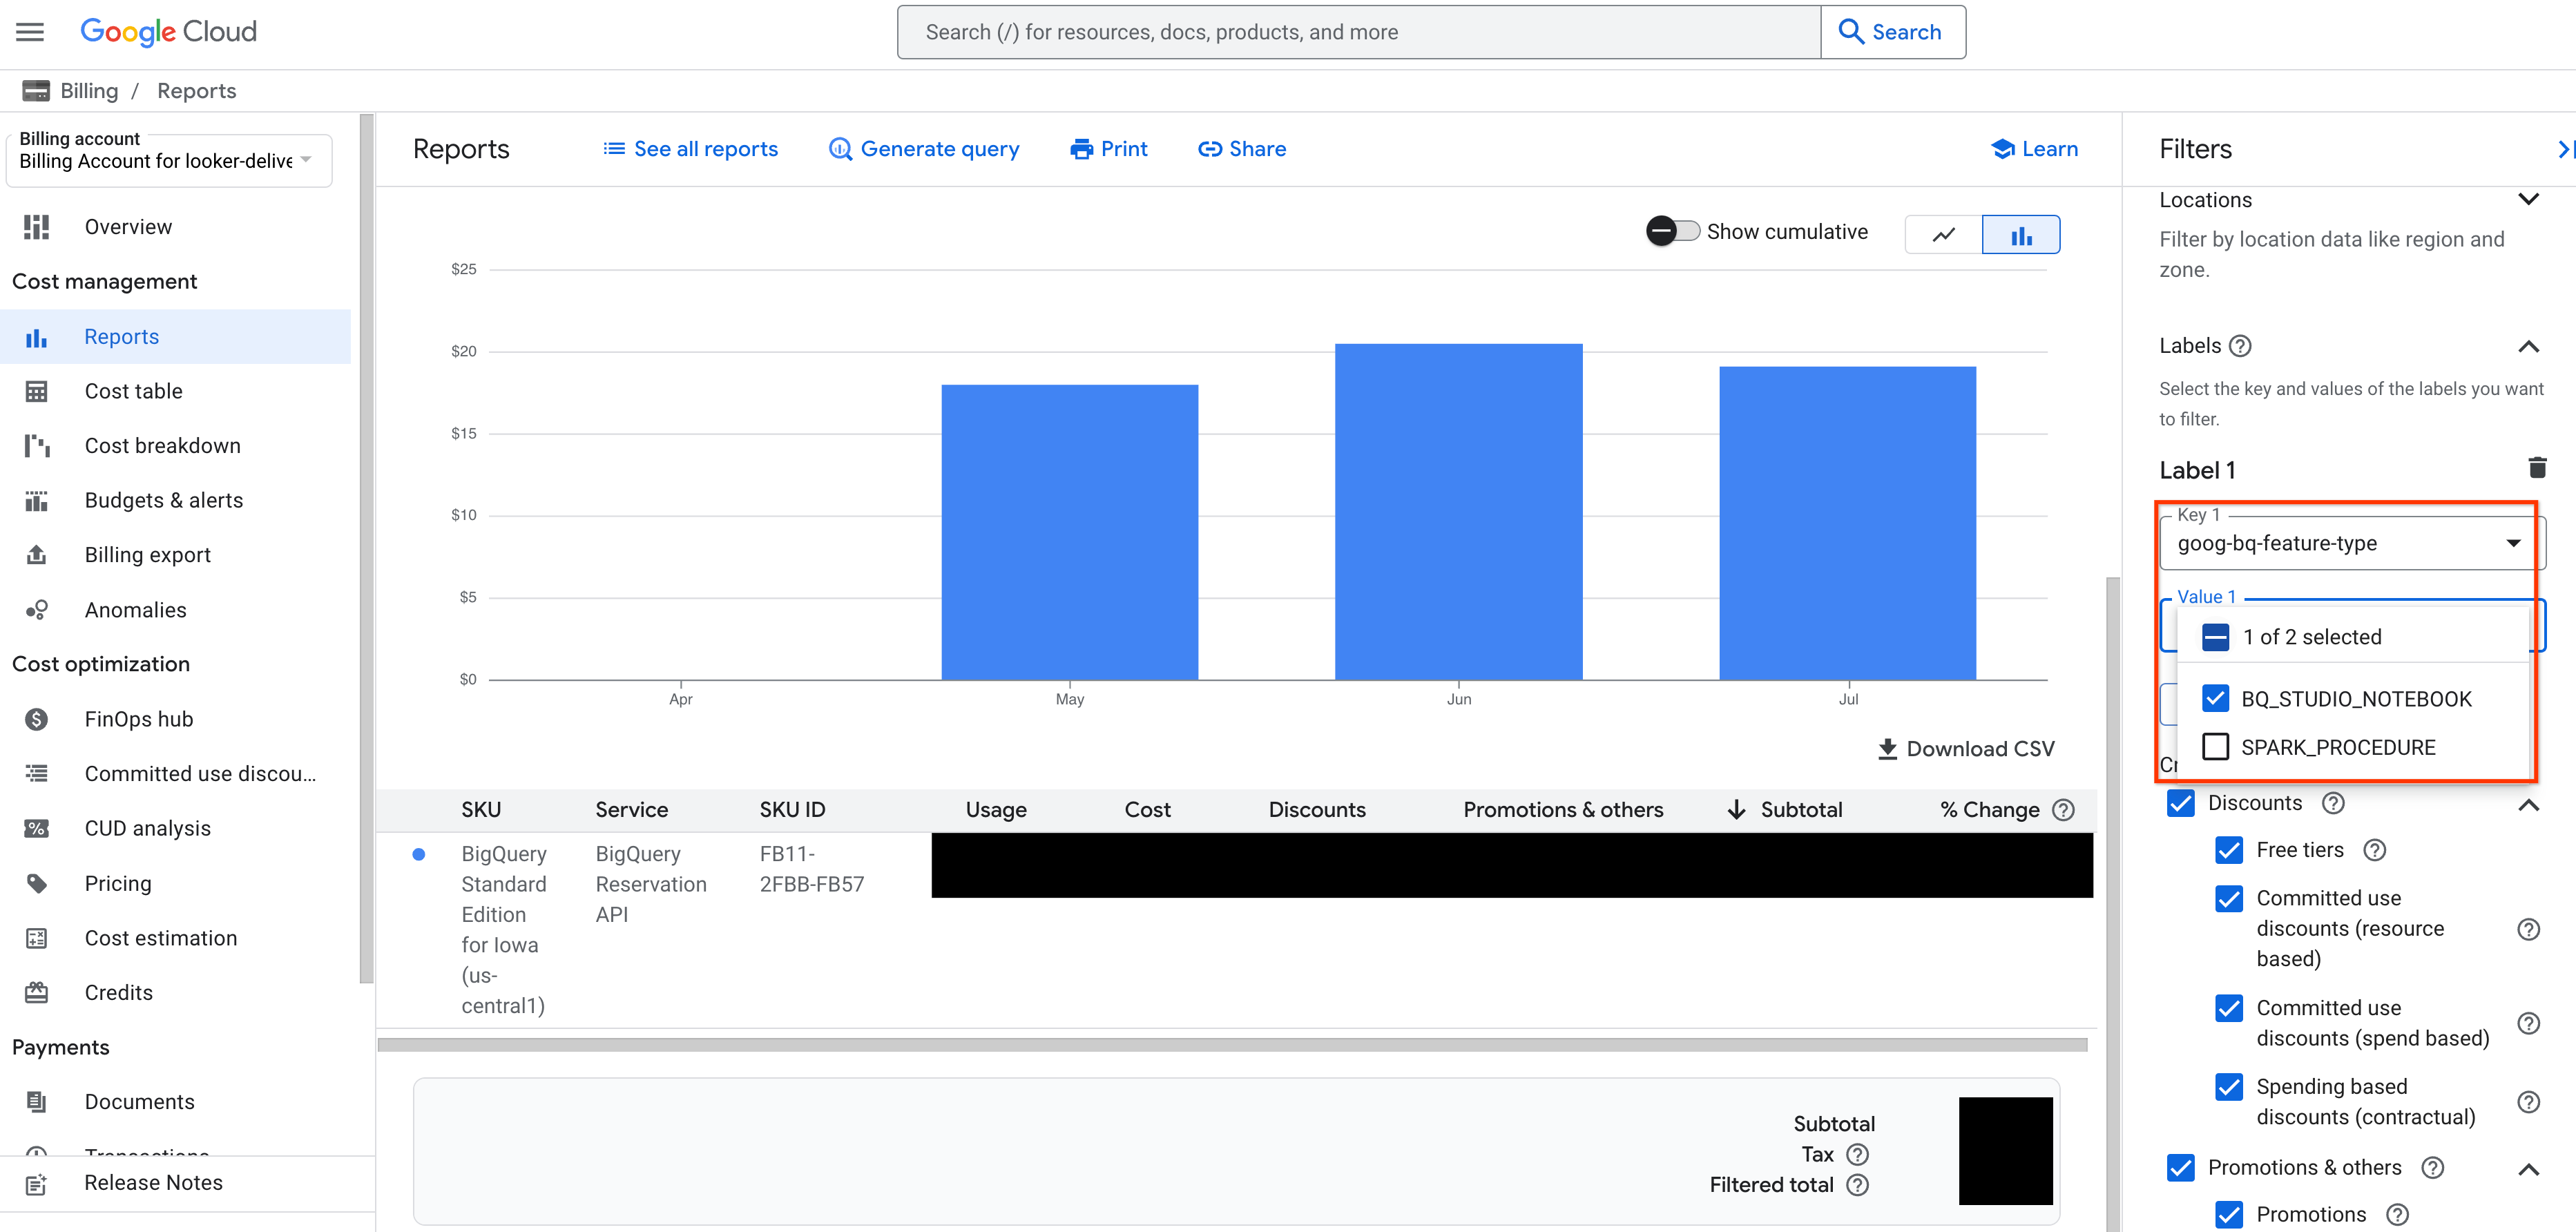Open the Learn link
Viewport: 2576px width, 1232px height.
coord(2035,148)
